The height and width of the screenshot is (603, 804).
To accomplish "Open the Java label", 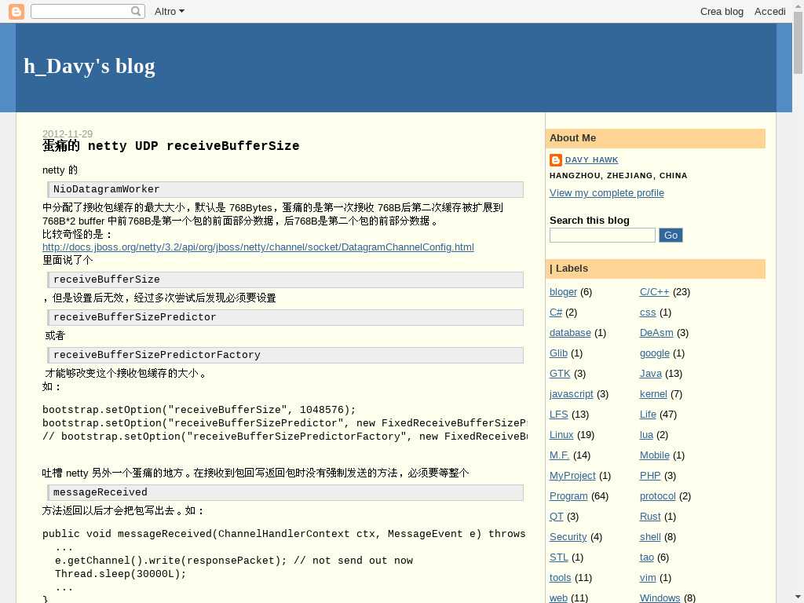I will [x=651, y=374].
